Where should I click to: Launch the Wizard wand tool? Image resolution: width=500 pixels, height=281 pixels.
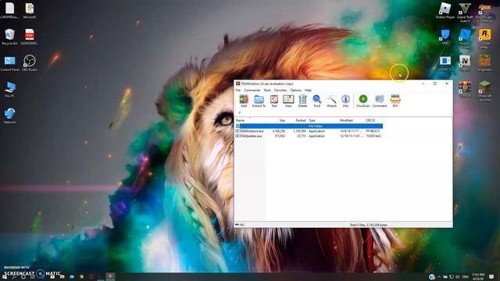[331, 101]
